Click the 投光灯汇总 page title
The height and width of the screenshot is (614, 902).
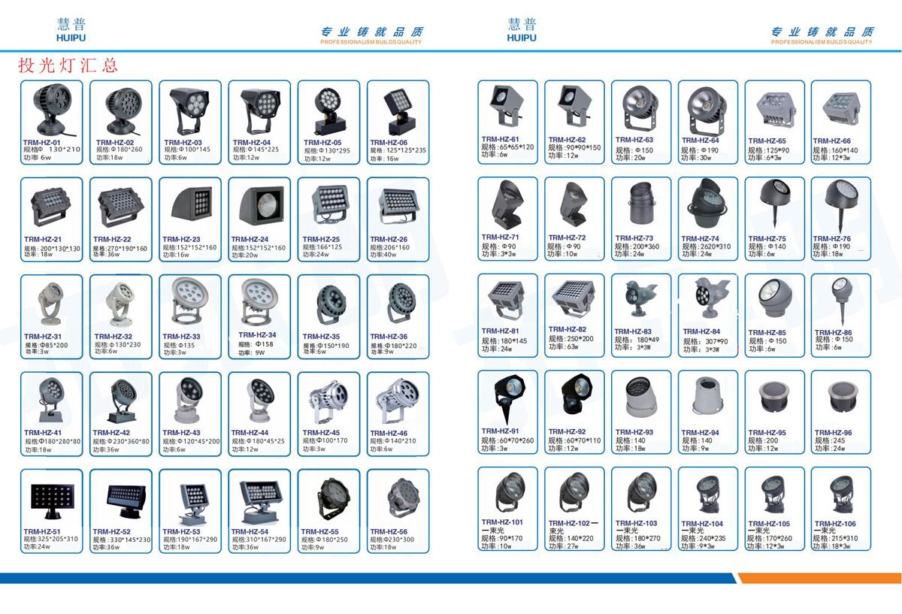[x=68, y=65]
